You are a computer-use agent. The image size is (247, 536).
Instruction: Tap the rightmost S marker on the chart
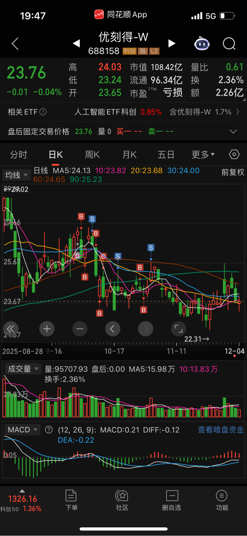[x=151, y=248]
